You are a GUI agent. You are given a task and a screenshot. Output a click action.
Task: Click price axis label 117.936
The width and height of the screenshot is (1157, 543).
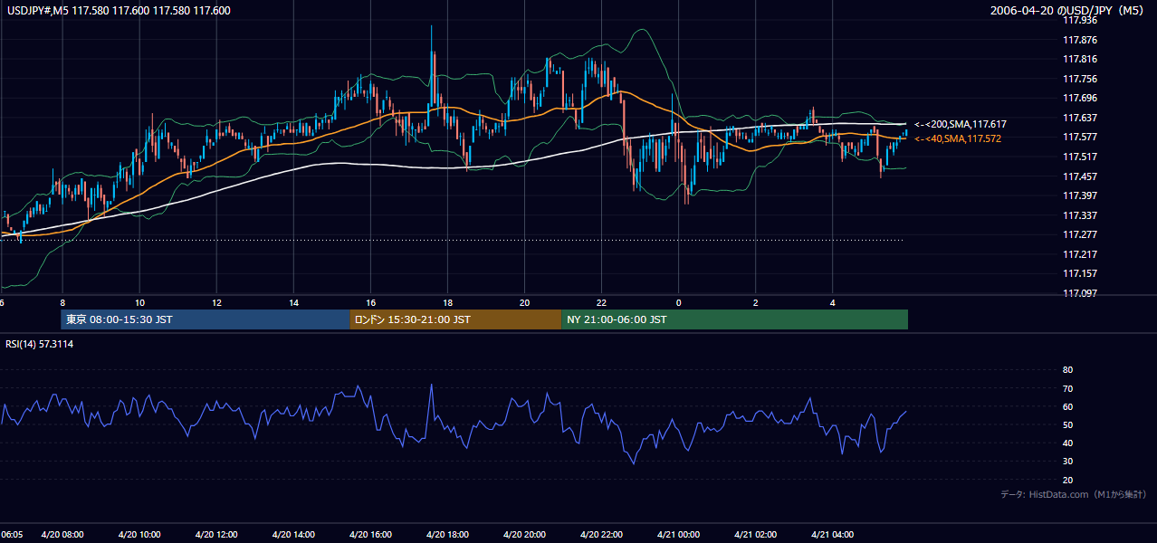point(1080,20)
